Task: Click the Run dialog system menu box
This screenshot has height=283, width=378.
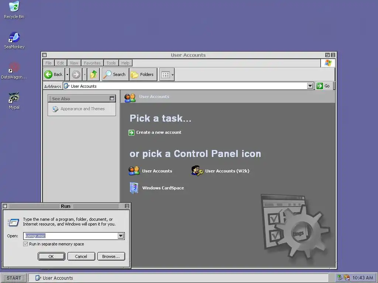Action: [5, 206]
